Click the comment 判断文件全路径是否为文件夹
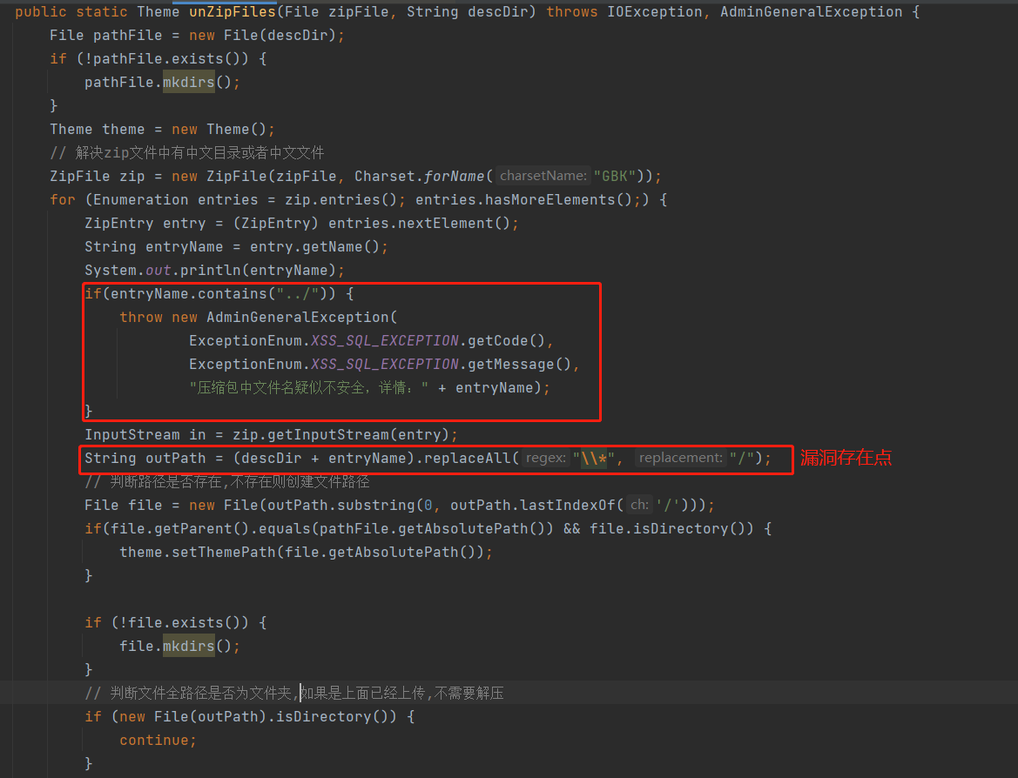 pos(294,693)
